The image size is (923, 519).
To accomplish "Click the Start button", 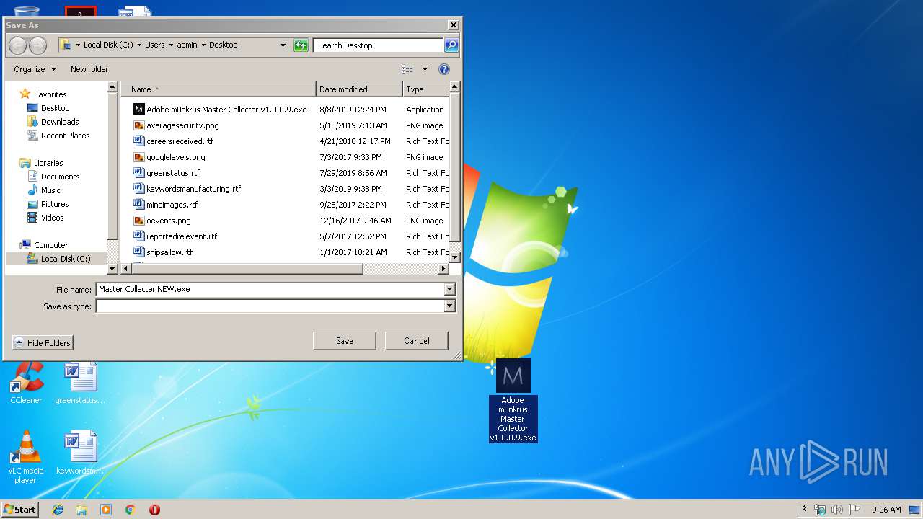I will [20, 510].
